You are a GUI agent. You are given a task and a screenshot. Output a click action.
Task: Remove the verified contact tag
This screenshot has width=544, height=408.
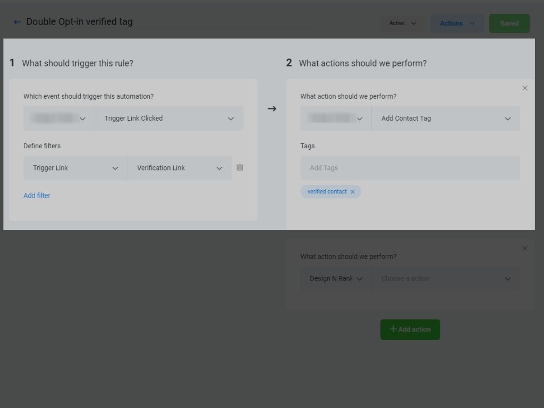point(353,192)
